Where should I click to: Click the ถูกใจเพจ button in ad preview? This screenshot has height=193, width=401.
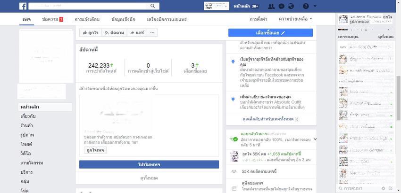click(95, 150)
